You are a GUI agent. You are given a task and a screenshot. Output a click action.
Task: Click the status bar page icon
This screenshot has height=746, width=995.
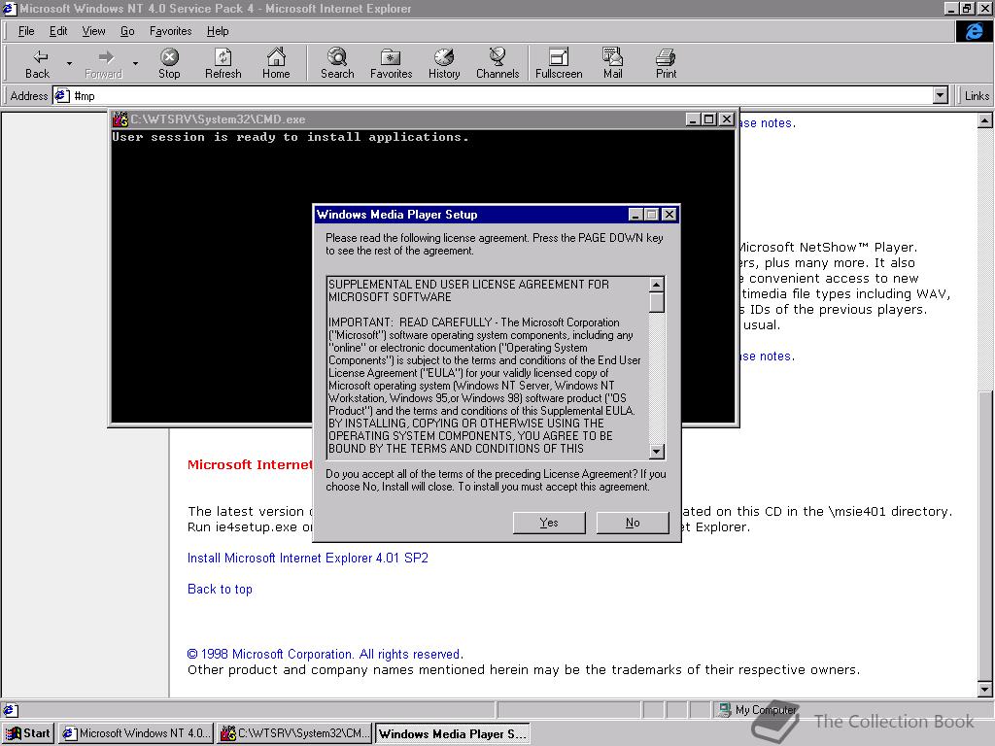tap(11, 710)
